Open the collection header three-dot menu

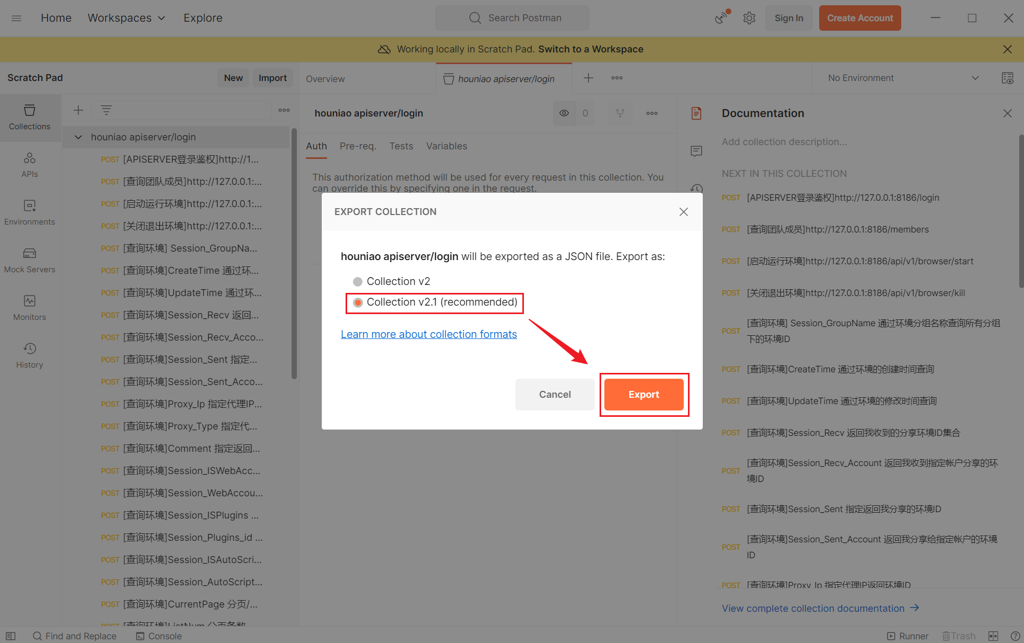(x=652, y=113)
